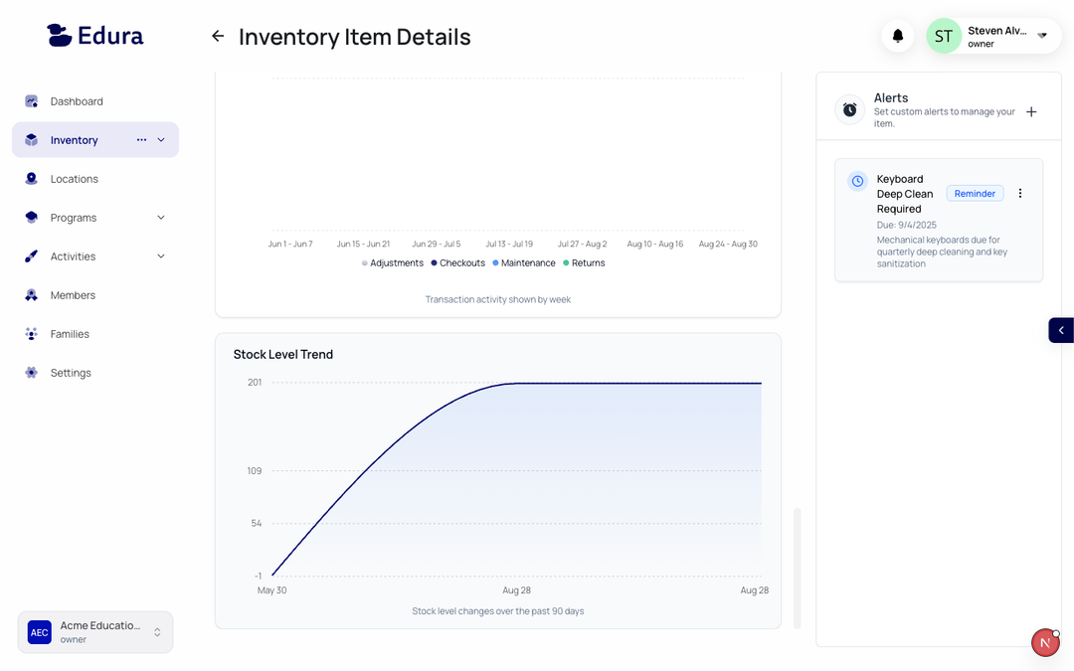
Task: Open the Keyboard Deep Clean kebab menu
Action: click(x=1020, y=193)
